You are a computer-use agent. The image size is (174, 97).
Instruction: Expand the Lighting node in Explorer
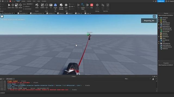coord(159,21)
